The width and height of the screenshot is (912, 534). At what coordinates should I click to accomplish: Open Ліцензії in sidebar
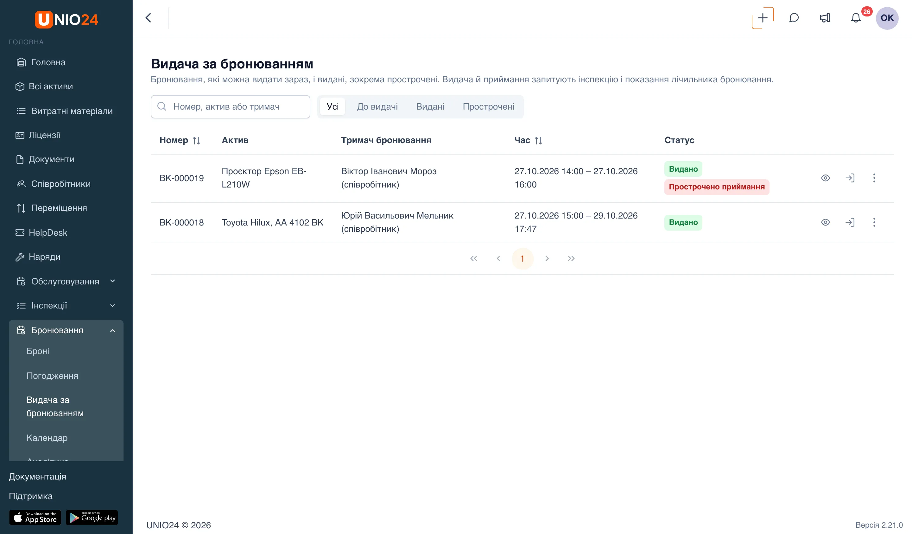point(66,135)
